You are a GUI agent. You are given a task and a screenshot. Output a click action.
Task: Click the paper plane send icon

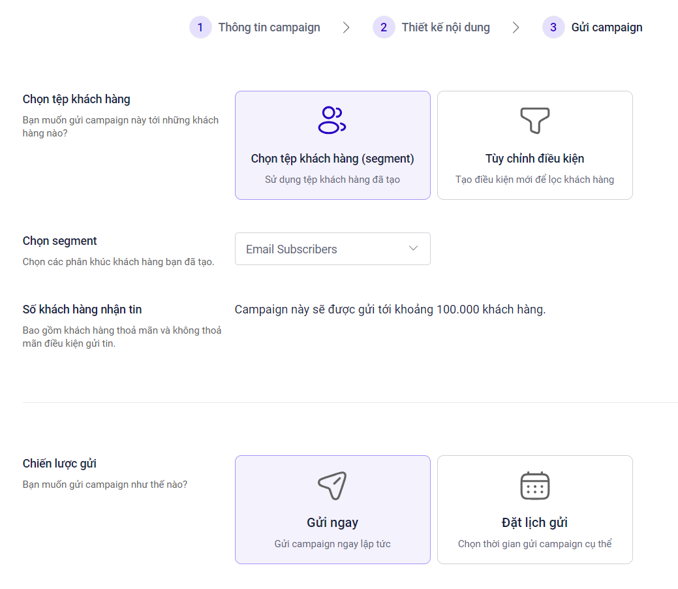coord(332,485)
